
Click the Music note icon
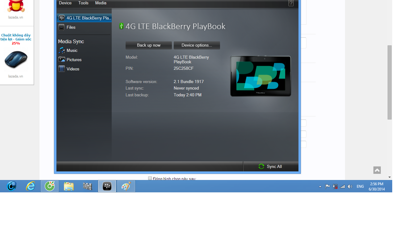(x=62, y=50)
